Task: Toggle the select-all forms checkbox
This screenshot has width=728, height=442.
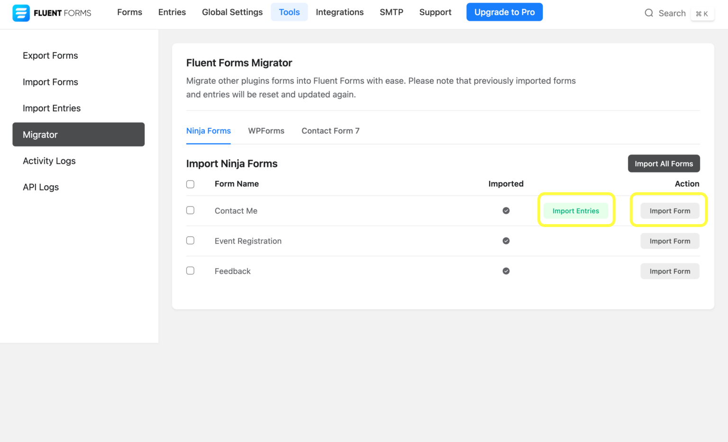Action: click(190, 184)
